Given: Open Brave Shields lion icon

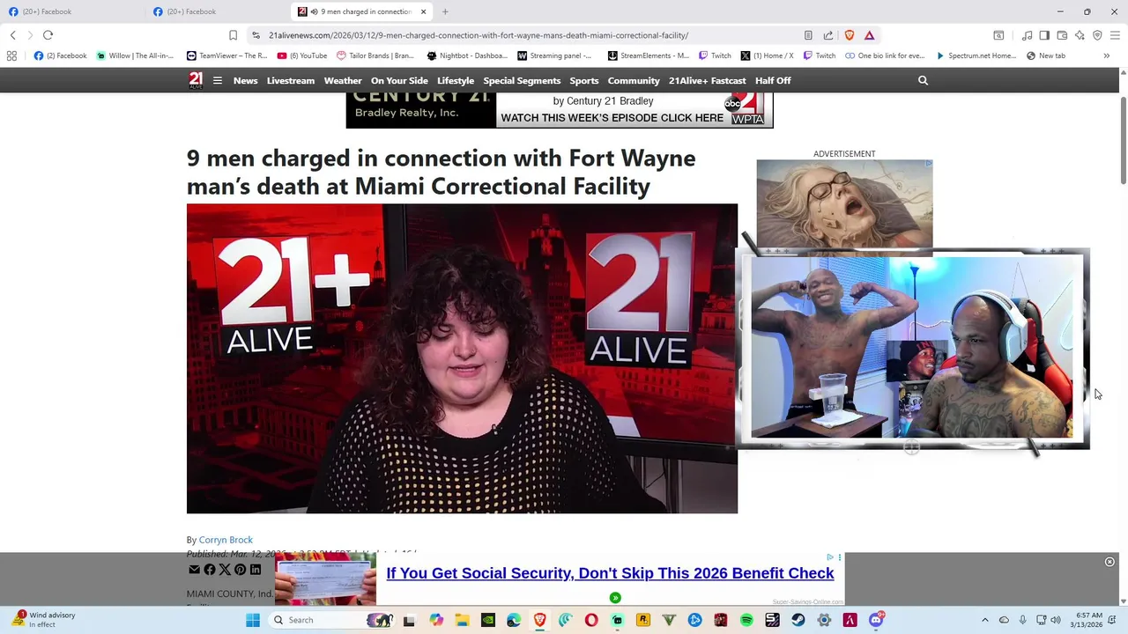Looking at the screenshot, I should (x=850, y=35).
